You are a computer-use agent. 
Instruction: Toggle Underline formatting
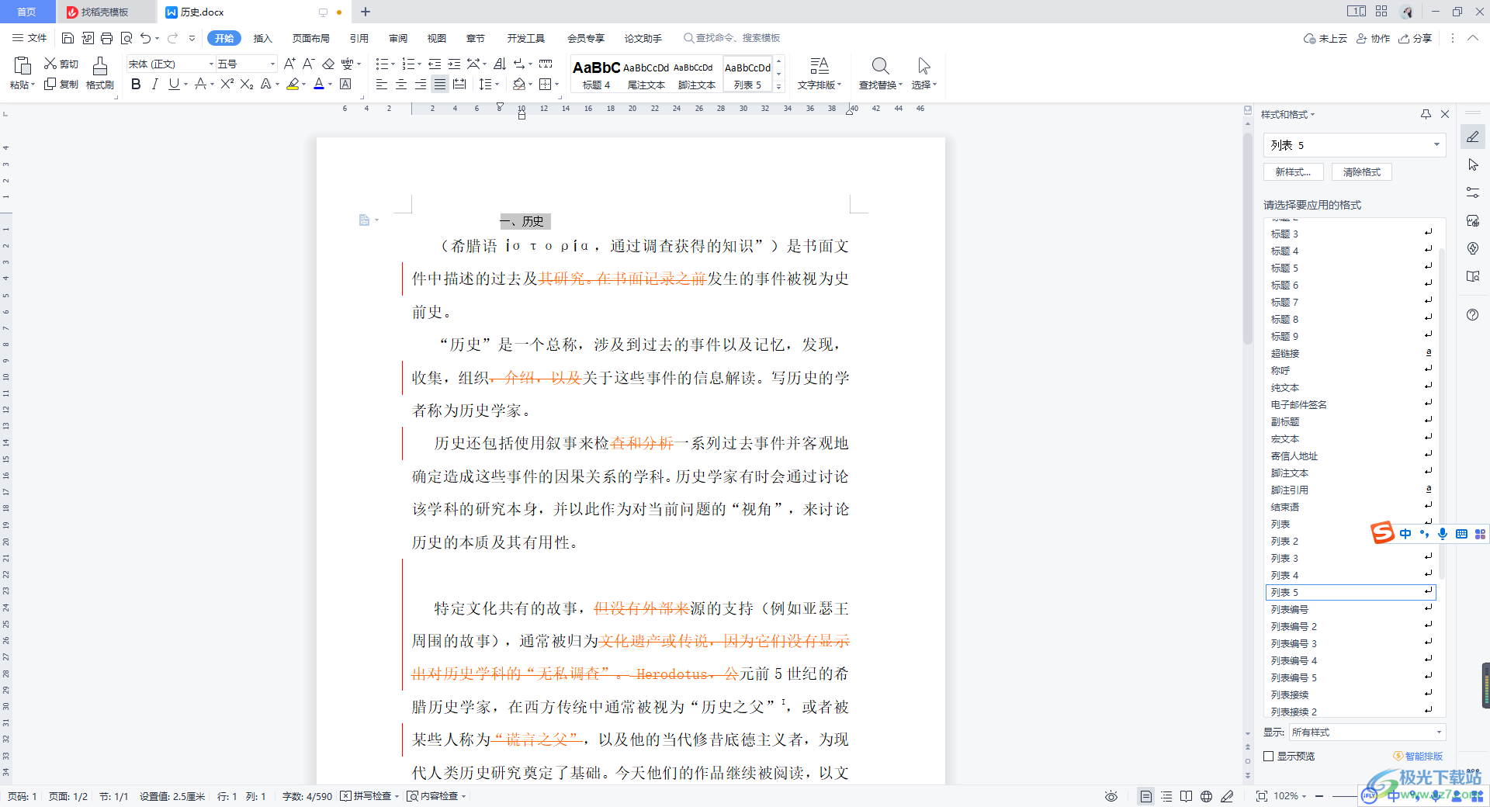click(x=174, y=84)
